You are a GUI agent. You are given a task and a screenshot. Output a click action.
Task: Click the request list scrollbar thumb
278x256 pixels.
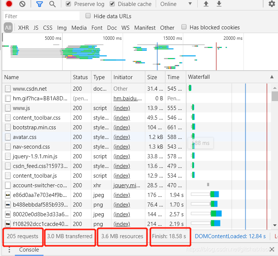tap(275, 96)
